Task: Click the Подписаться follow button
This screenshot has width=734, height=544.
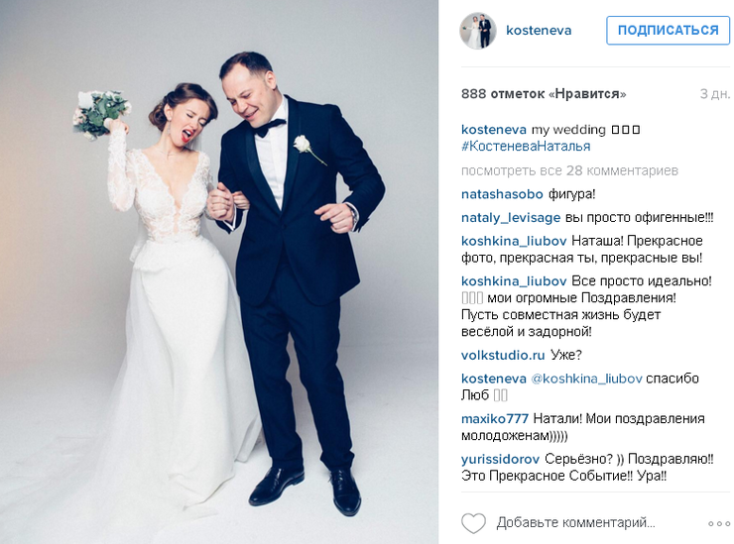Action: tap(668, 31)
